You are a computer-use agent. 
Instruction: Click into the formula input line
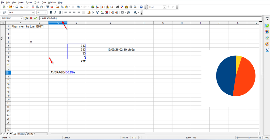coord(150,18)
